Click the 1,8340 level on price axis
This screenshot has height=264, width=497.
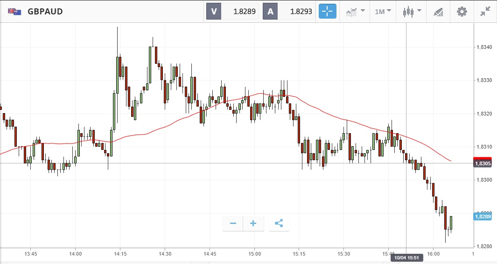(x=483, y=47)
